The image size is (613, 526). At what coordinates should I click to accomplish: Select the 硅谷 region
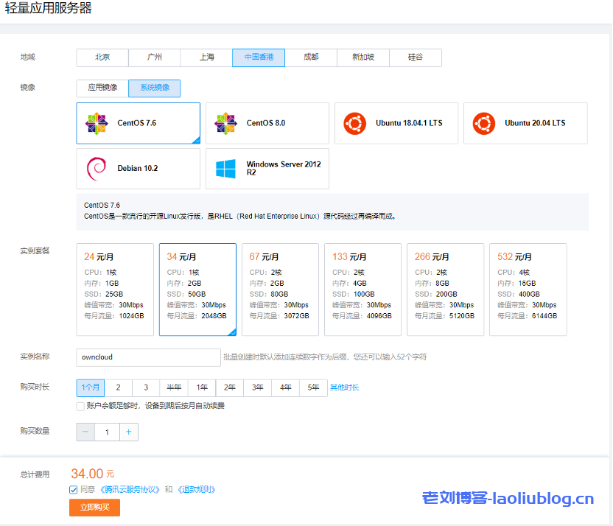point(416,57)
